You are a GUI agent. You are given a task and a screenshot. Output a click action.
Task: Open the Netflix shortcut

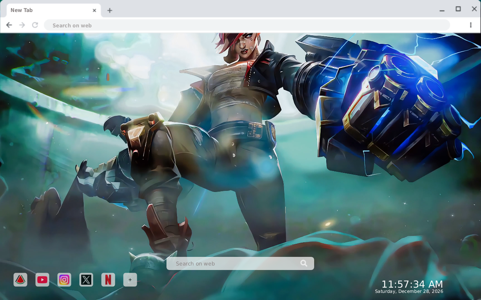click(108, 280)
